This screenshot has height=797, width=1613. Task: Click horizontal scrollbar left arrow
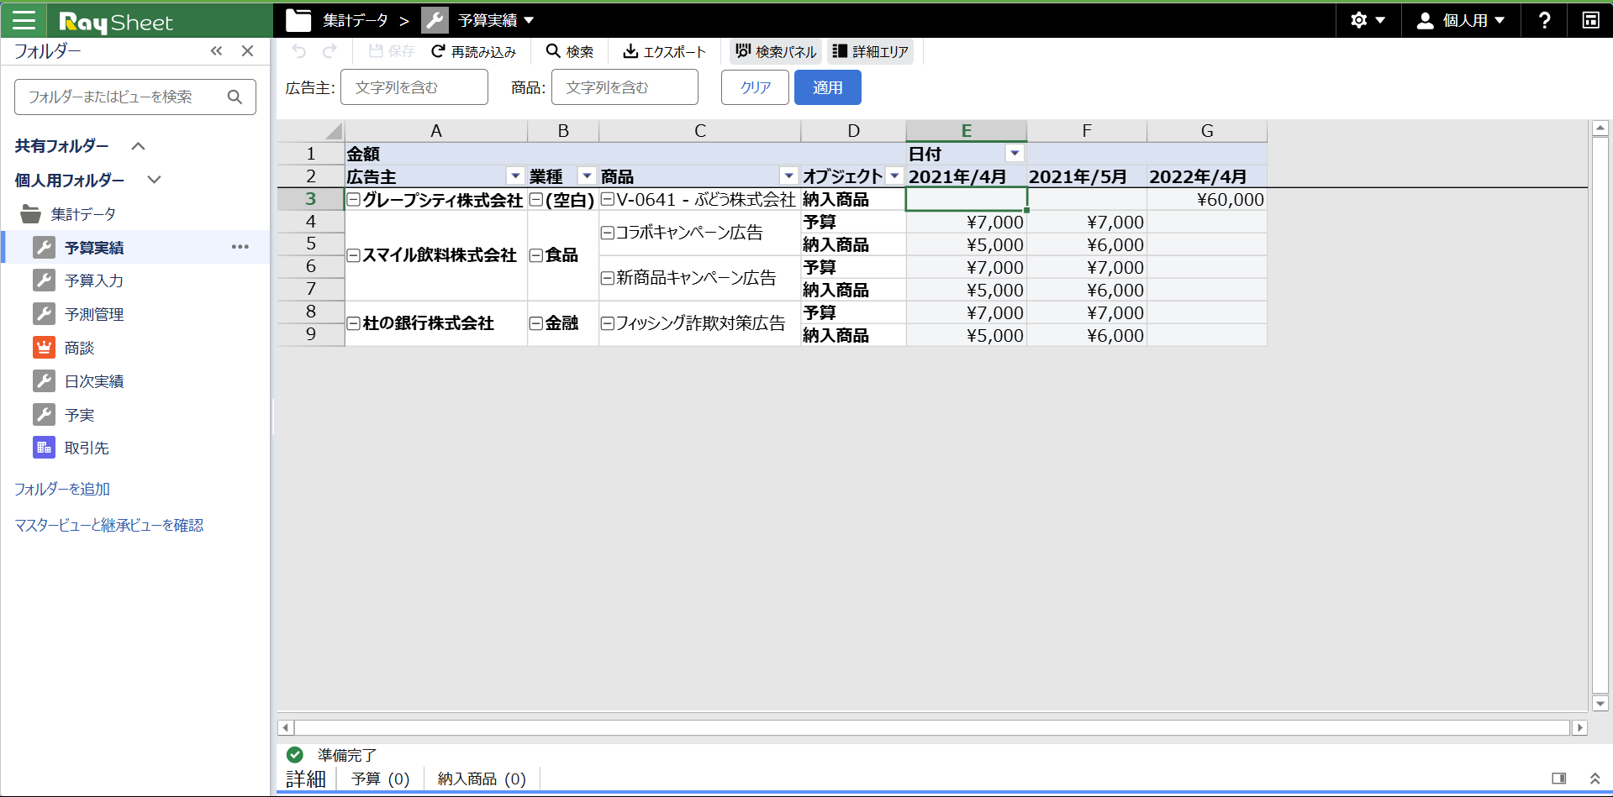pyautogui.click(x=286, y=727)
